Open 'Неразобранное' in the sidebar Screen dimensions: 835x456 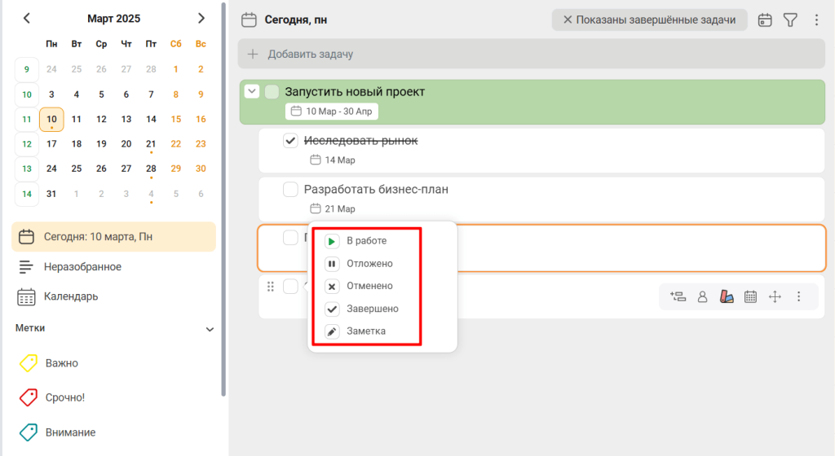tap(82, 267)
